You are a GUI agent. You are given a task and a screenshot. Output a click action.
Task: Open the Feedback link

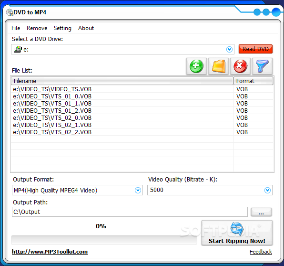pyautogui.click(x=261, y=252)
